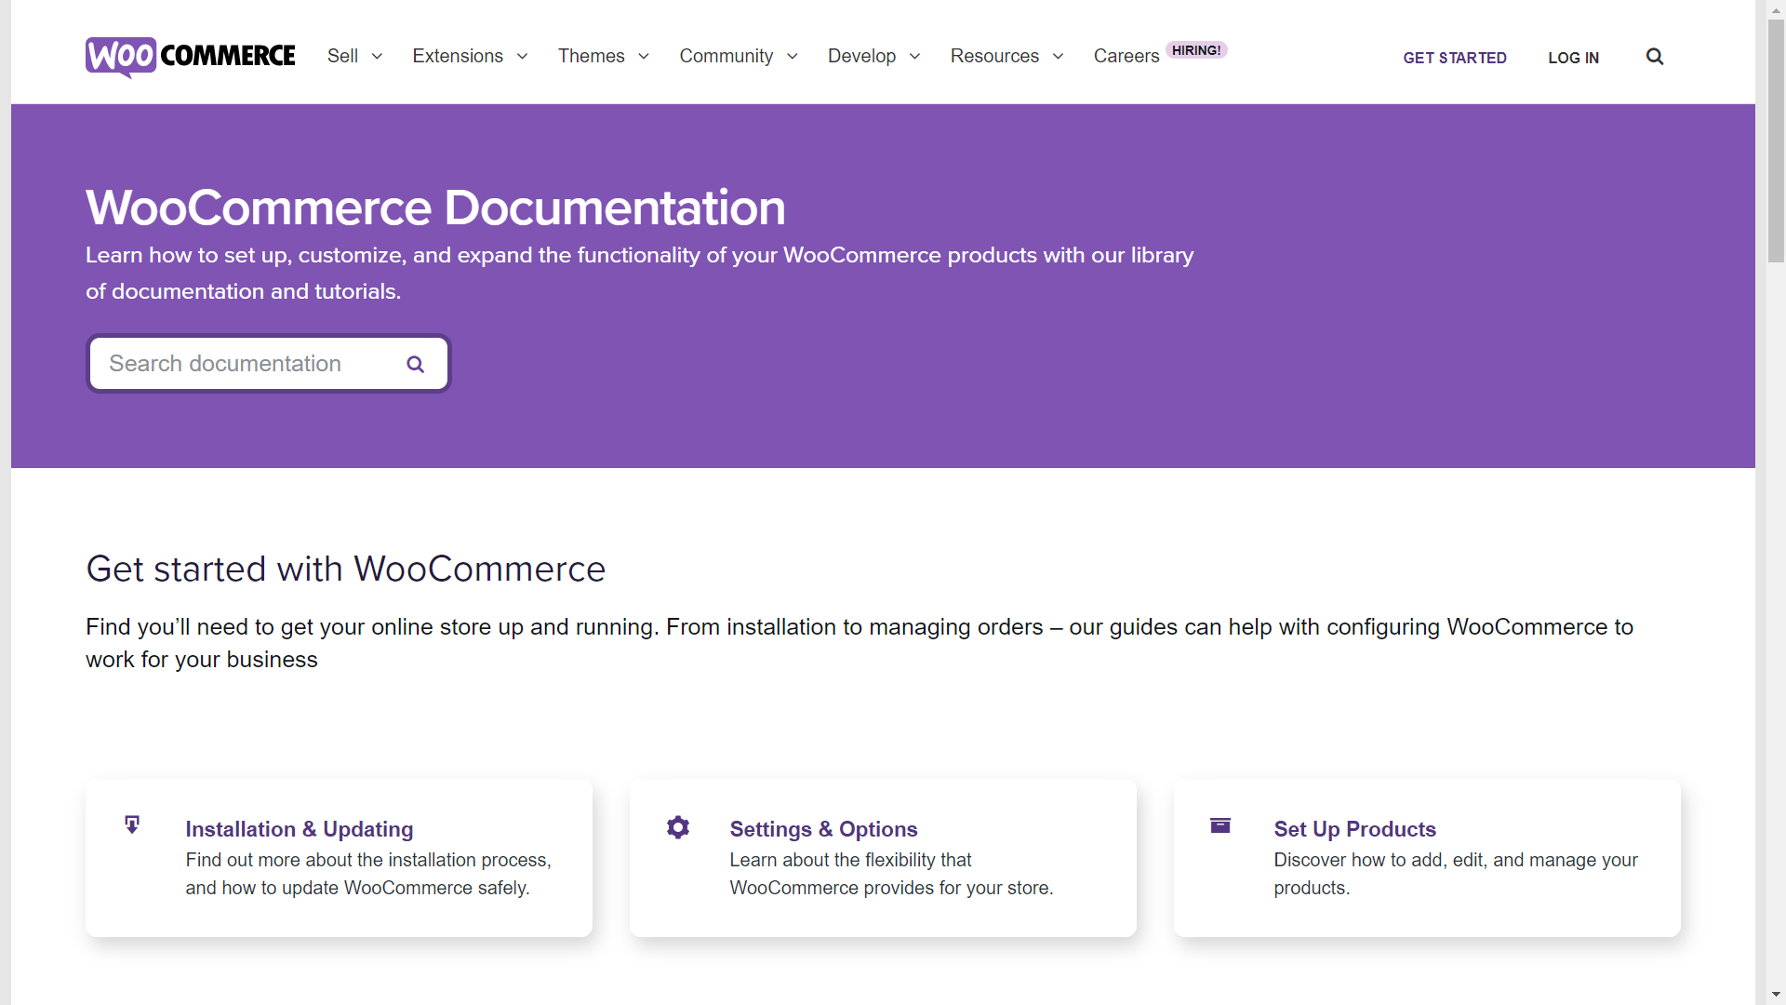Open the Develop menu item
This screenshot has width=1786, height=1005.
point(862,56)
